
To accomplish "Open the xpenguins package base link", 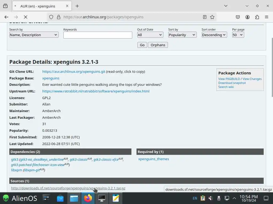I will [51, 78].
